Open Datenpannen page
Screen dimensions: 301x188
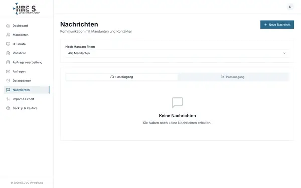(27, 81)
